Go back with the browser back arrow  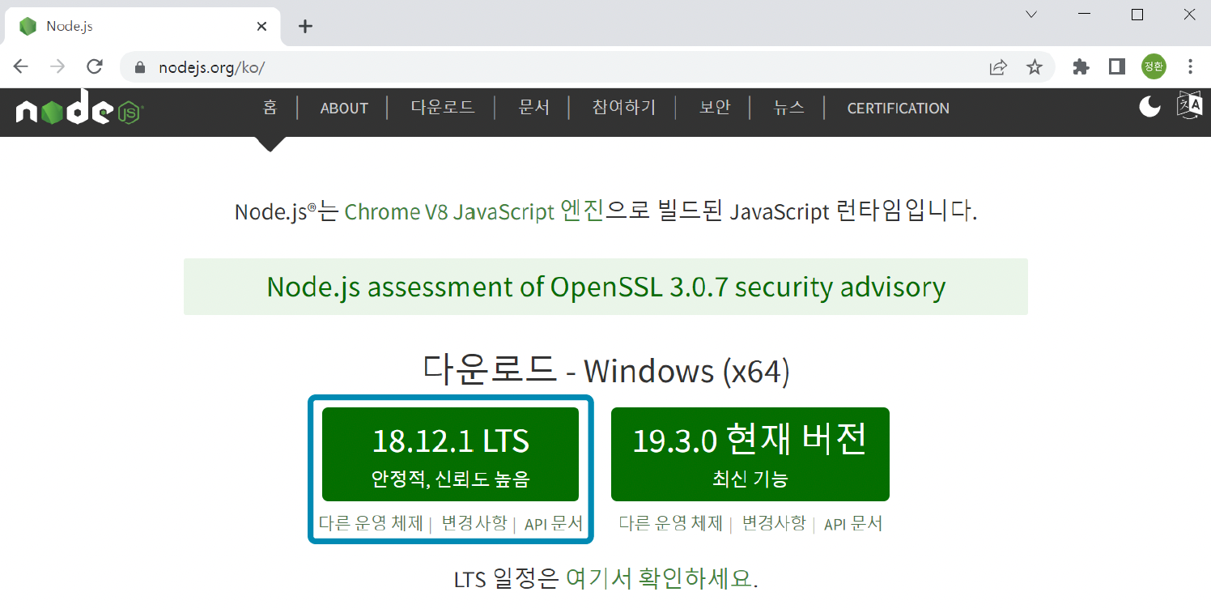21,67
